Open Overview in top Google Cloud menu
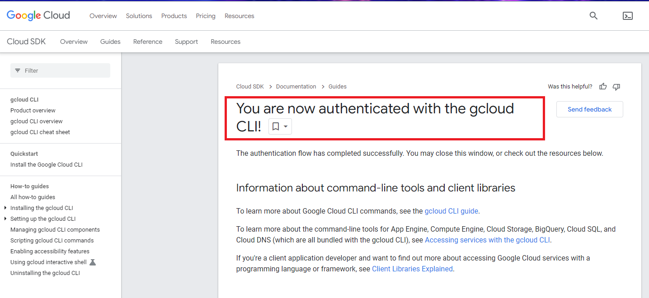The height and width of the screenshot is (298, 649). (103, 16)
